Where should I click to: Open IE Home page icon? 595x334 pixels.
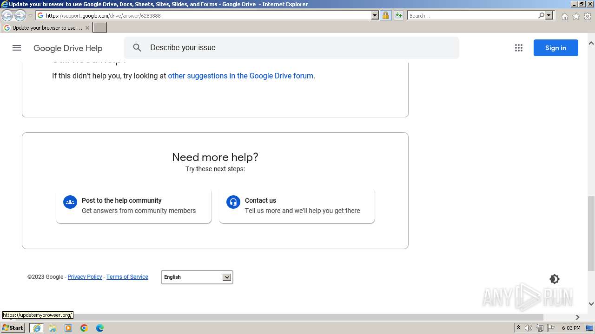tap(564, 16)
